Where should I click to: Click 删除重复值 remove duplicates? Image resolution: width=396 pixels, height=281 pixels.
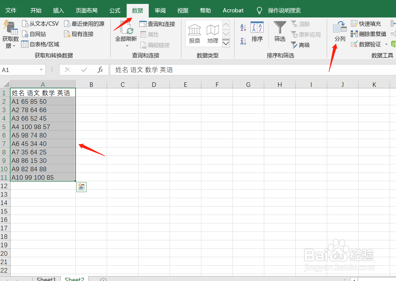[x=368, y=34]
